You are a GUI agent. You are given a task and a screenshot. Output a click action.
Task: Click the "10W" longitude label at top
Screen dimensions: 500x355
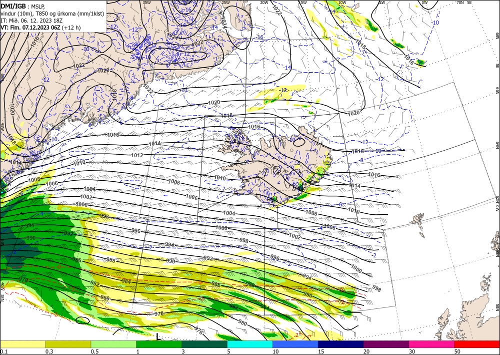point(342,3)
